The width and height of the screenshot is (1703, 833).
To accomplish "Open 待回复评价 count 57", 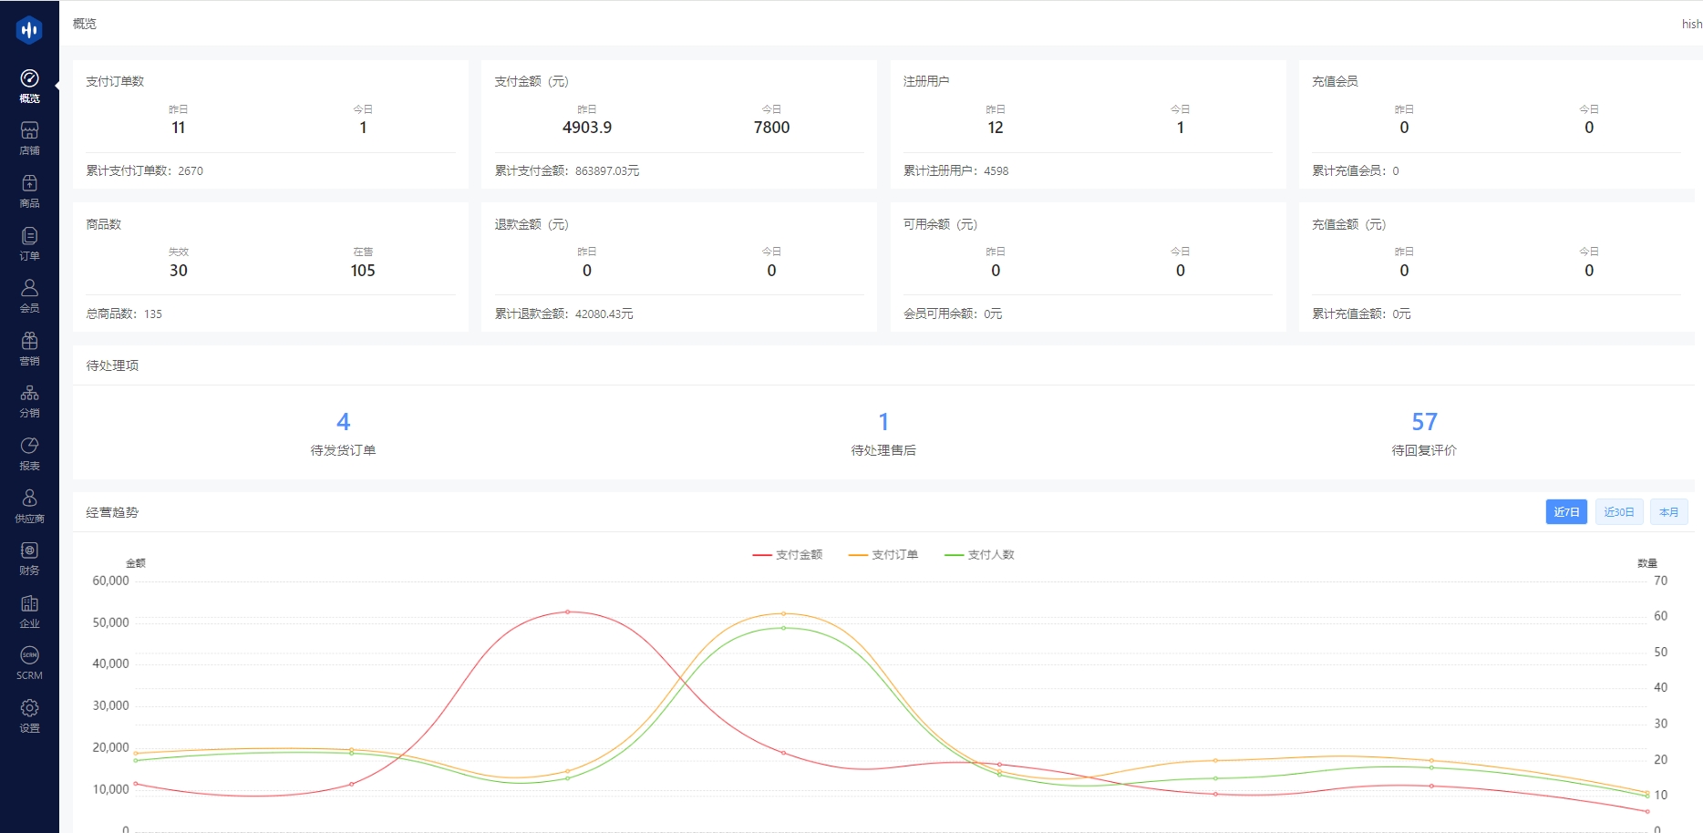I will [1424, 422].
